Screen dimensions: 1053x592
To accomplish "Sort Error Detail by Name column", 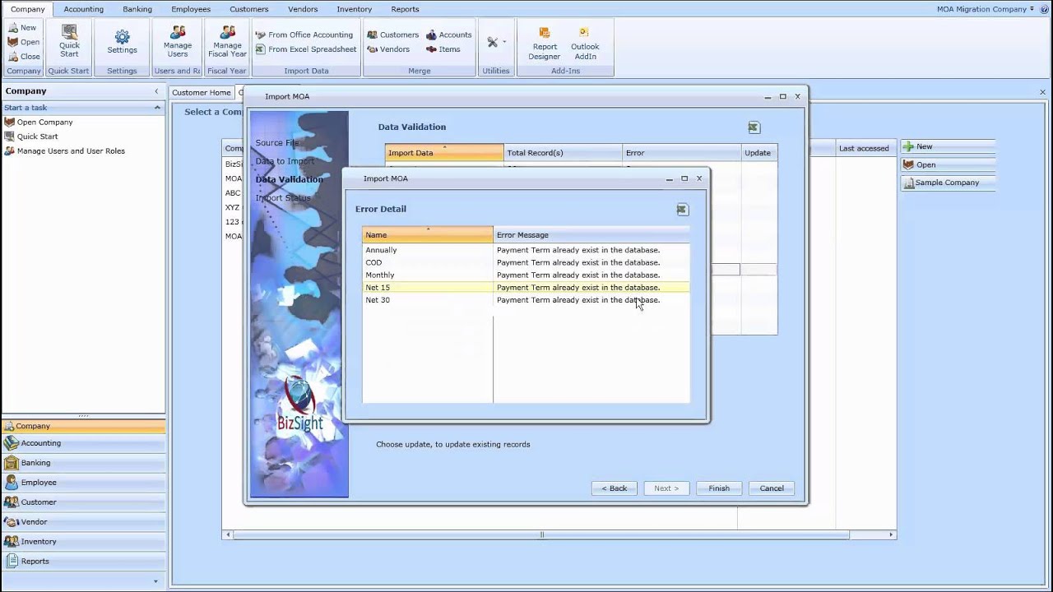I will [x=428, y=235].
